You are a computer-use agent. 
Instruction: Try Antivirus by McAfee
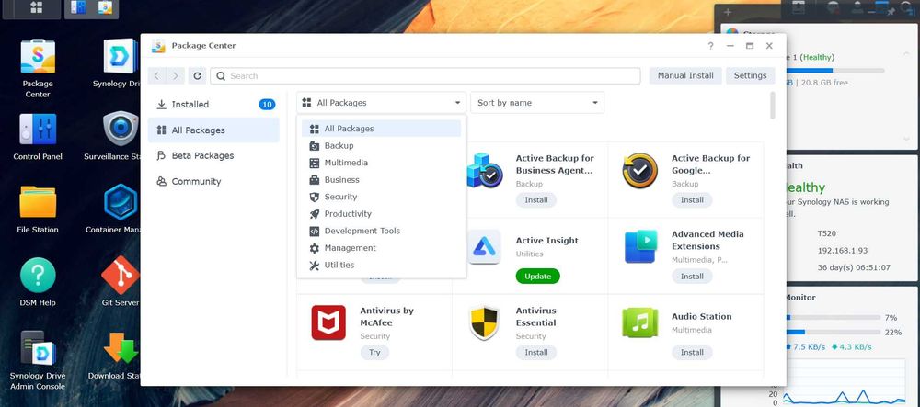374,353
